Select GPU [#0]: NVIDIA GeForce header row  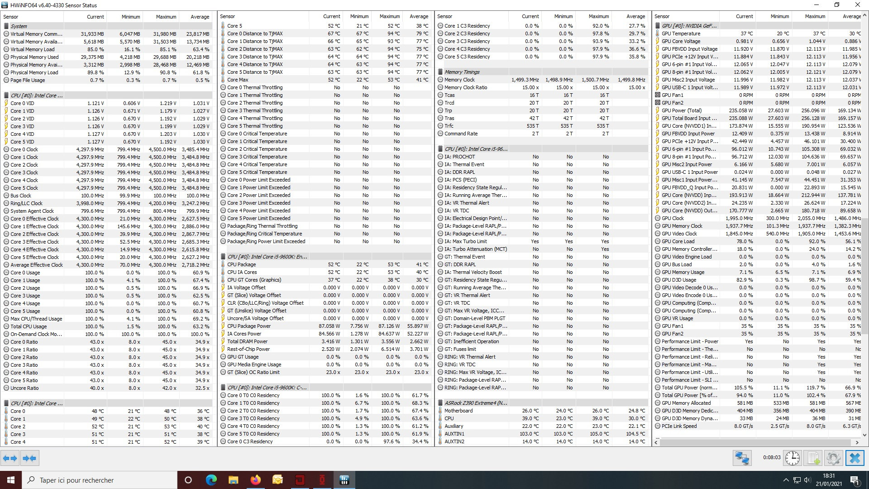(x=689, y=26)
